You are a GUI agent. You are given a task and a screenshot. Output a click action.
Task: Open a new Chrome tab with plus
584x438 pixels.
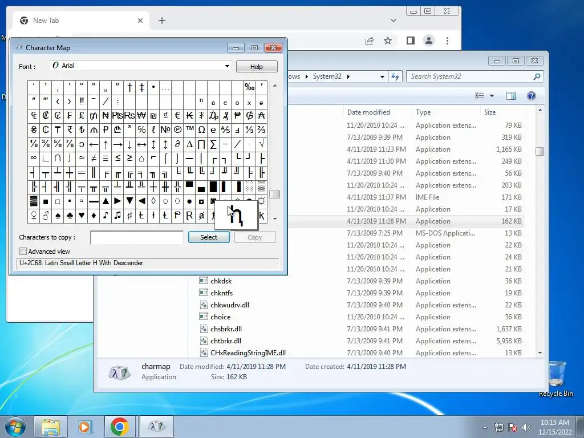[161, 21]
